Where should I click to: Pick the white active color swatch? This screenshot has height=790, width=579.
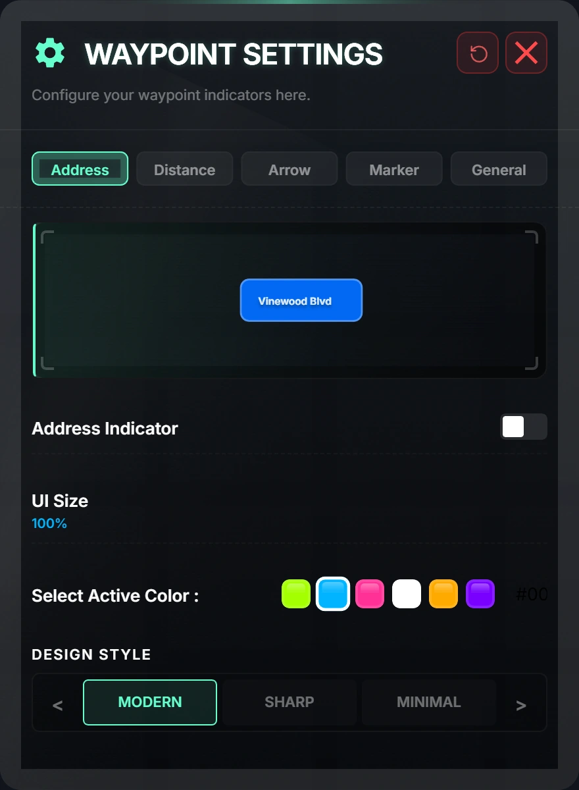point(407,594)
